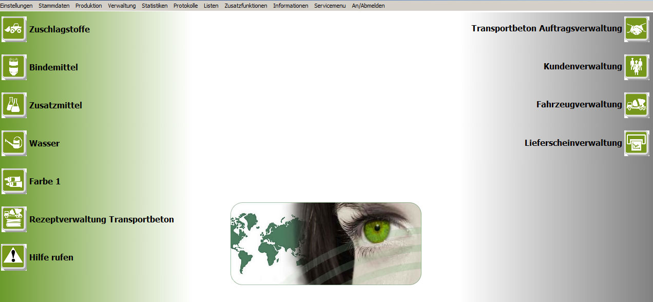The height and width of the screenshot is (302, 653).
Task: Click the Hilfe rufen text label
Action: pos(51,257)
